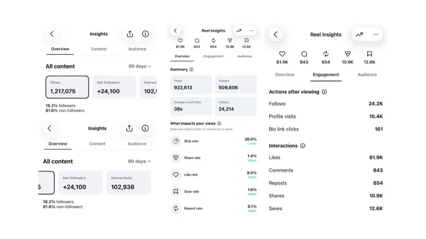Switch to the Audience tab in the upper Insights panel
Viewport: 426px width, 239px height.
[137, 49]
